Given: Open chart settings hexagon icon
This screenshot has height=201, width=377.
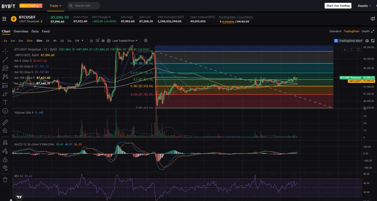Looking at the screenshot, I should point(109,41).
